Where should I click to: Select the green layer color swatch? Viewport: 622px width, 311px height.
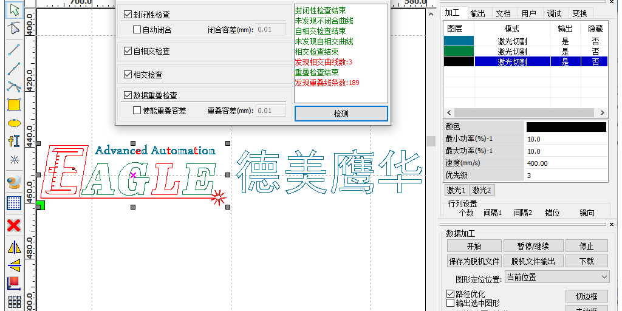(x=459, y=51)
